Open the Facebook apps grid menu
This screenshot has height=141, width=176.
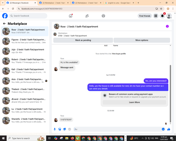(x=156, y=16)
